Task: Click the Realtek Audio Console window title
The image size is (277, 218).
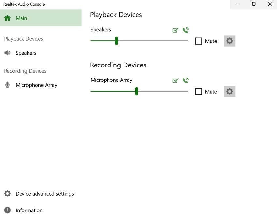Action: click(24, 4)
